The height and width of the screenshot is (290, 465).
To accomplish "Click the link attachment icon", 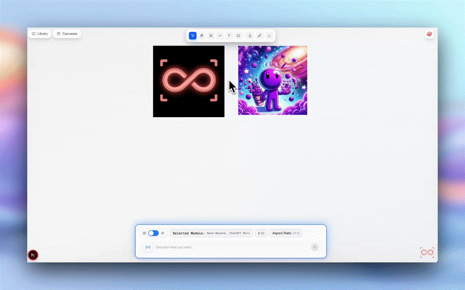I will coord(259,35).
